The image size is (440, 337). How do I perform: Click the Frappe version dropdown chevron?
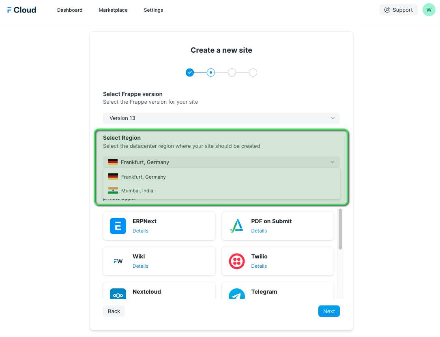click(333, 118)
